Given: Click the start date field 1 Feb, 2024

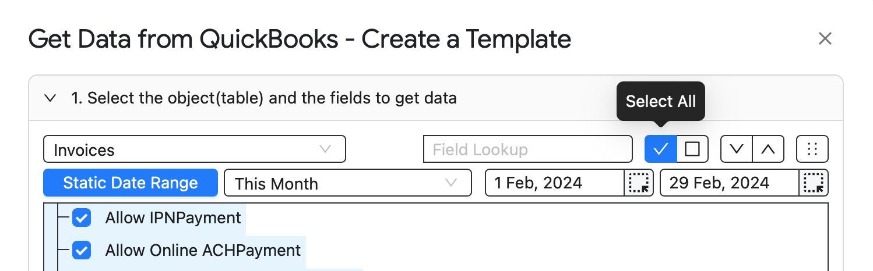Looking at the screenshot, I should pyautogui.click(x=555, y=183).
